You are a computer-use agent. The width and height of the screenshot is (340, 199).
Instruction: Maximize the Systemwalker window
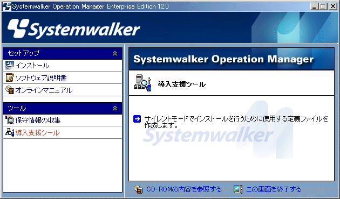[323, 6]
